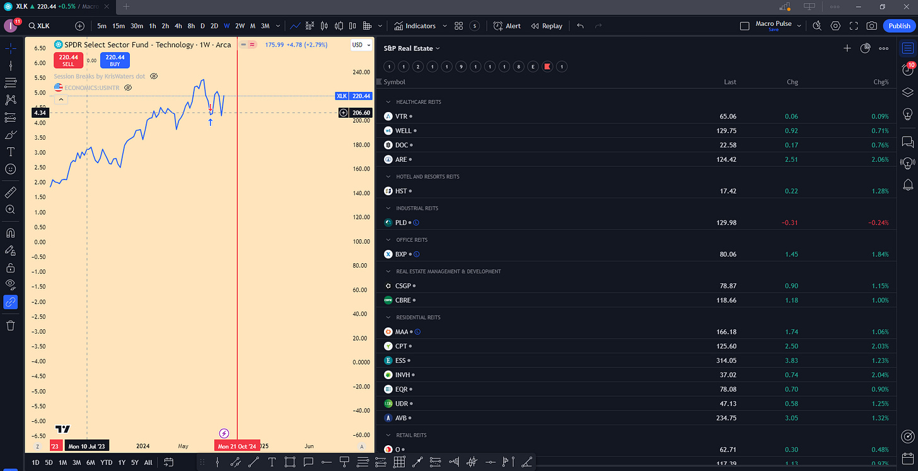This screenshot has height=471, width=918.
Task: Expand the time interval dropdown after 3M
Action: coord(279,26)
